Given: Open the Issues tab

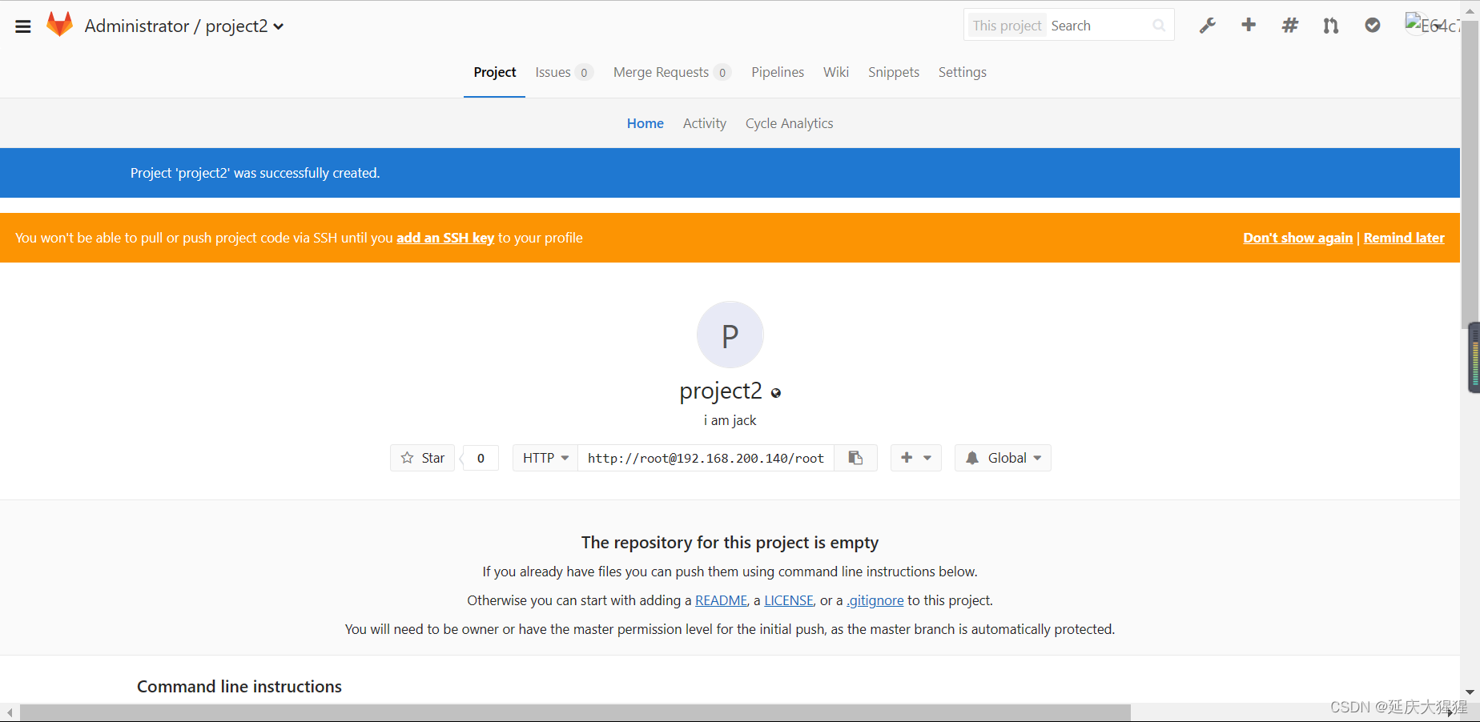Looking at the screenshot, I should click(564, 72).
